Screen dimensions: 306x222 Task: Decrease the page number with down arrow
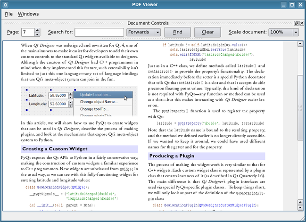click(37, 34)
